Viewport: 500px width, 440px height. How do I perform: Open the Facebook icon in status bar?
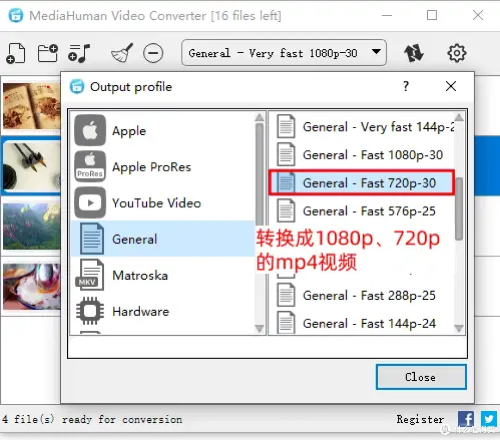466,419
